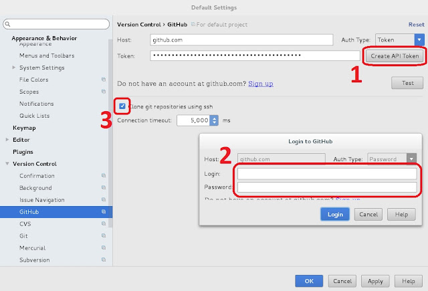Click project-level icon beside Mercurial
The height and width of the screenshot is (291, 428).
pos(104,248)
